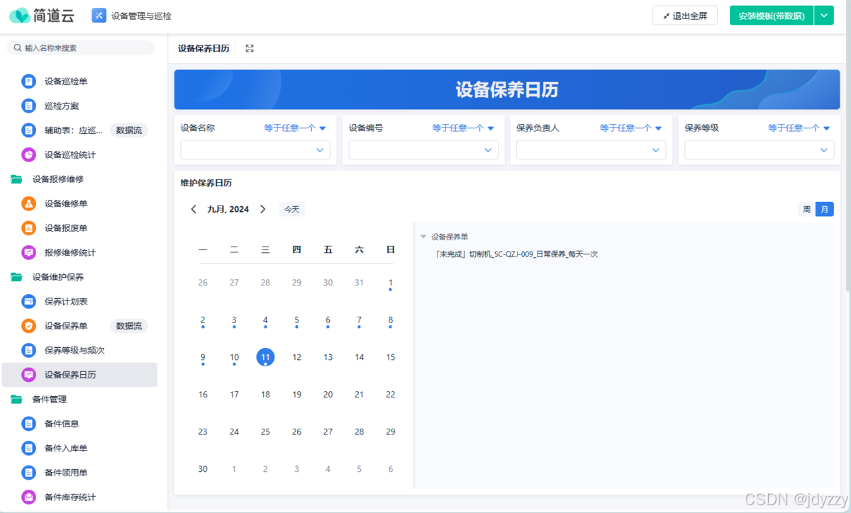Click the 备件管理 folder icon
Viewport: 851px width, 513px height.
[16, 400]
